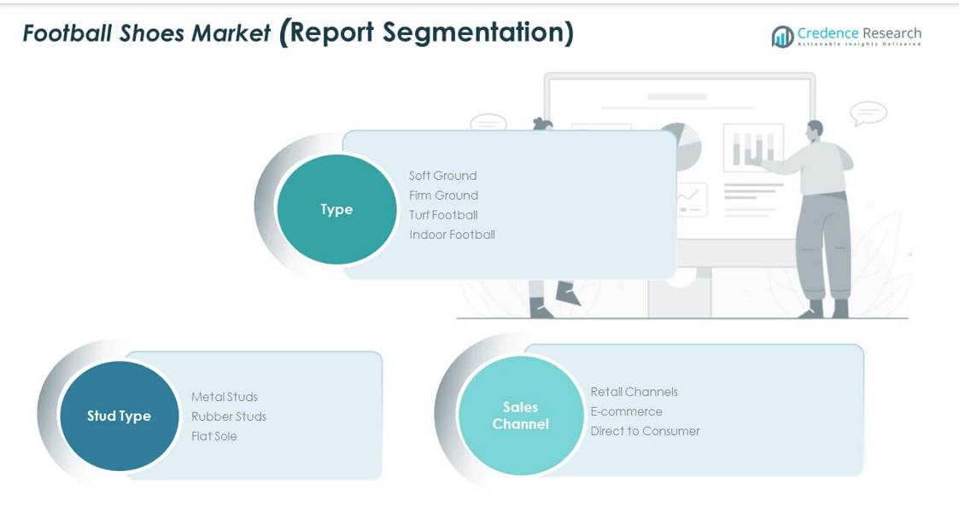Select the Sales Channel circle
Image resolution: width=959 pixels, height=512 pixels.
[520, 416]
